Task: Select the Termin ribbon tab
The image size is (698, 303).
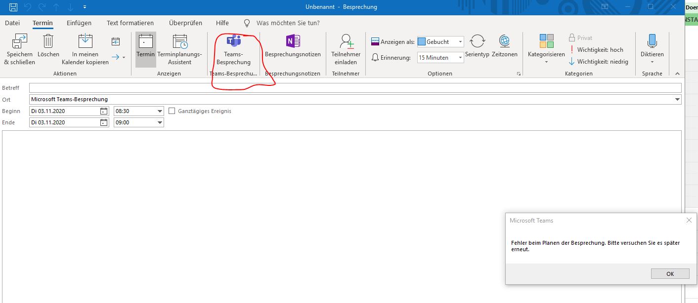Action: [43, 23]
